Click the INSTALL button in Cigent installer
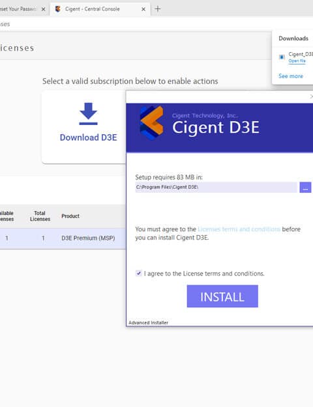The width and height of the screenshot is (313, 407). (222, 296)
